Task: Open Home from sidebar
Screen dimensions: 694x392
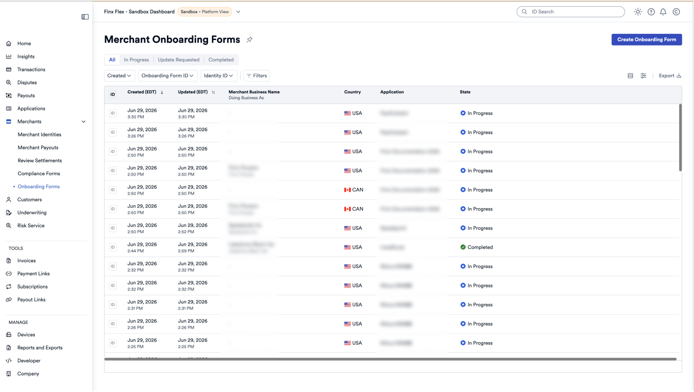Action: [x=24, y=44]
